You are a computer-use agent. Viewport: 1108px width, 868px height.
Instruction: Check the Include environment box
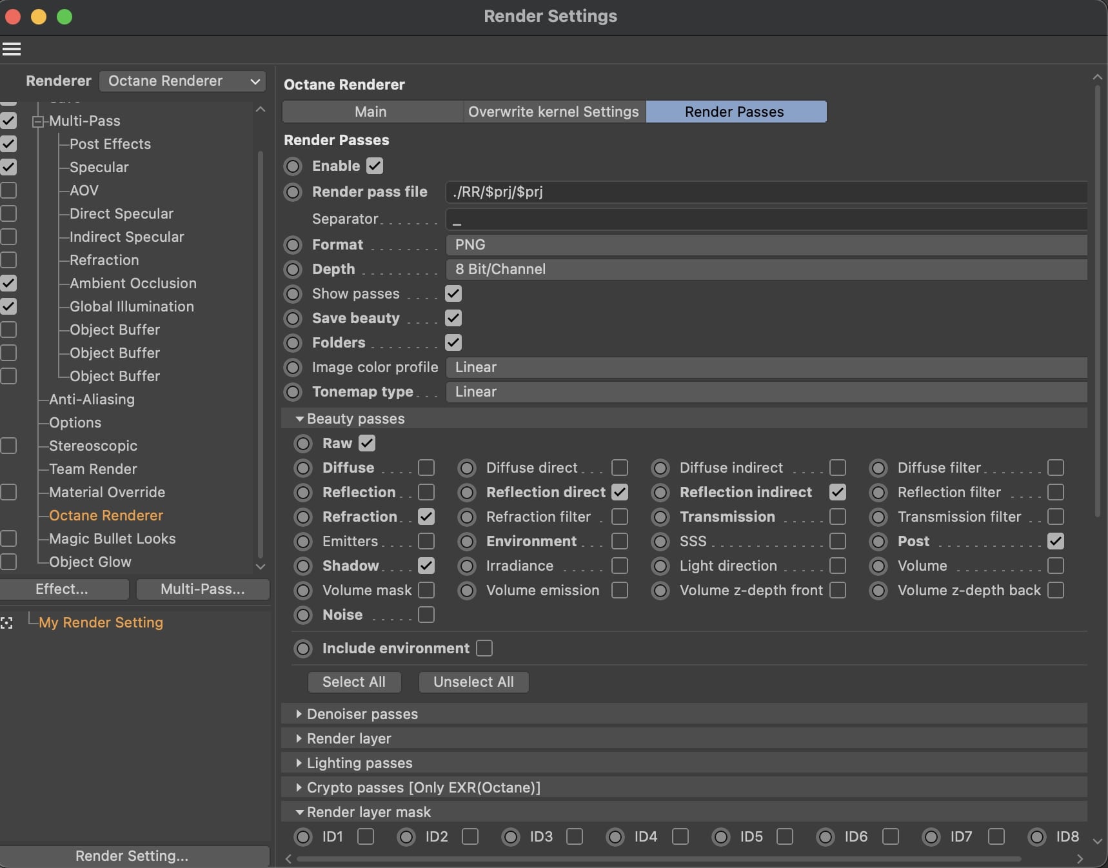tap(484, 648)
